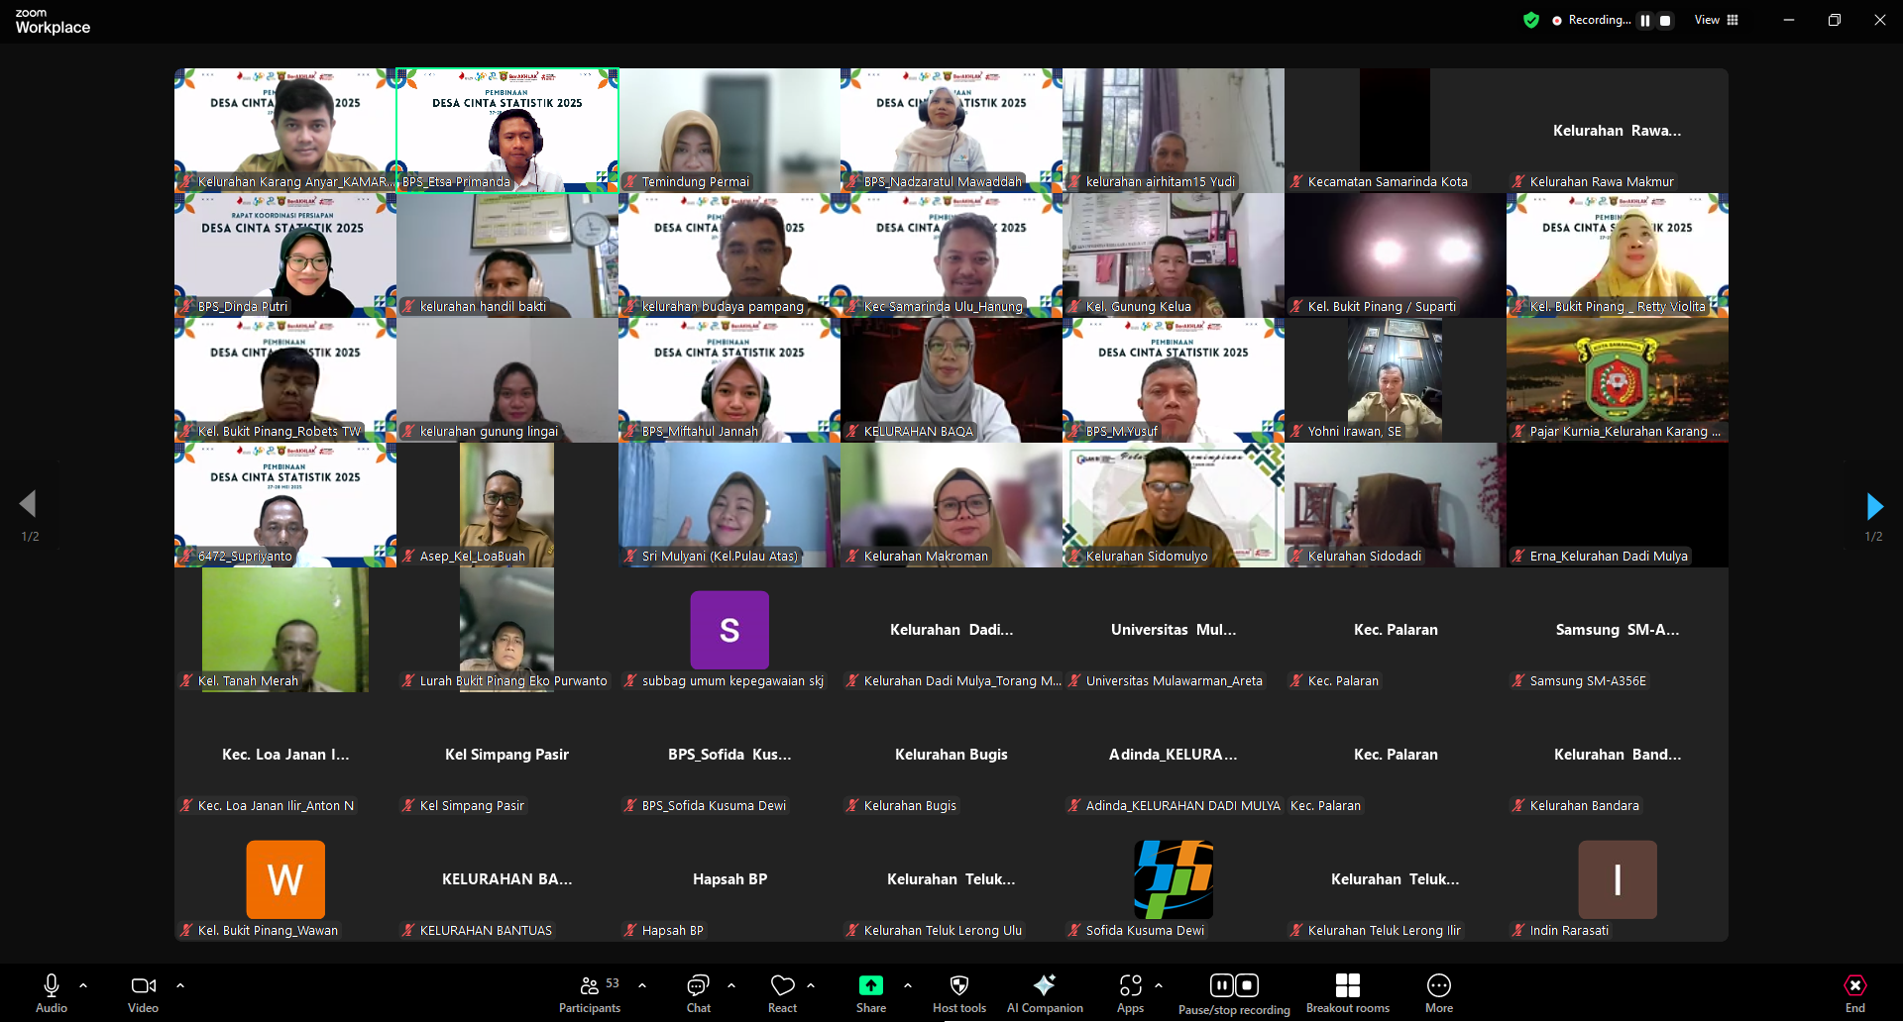This screenshot has width=1903, height=1022.
Task: Open the Chat panel
Action: (x=698, y=993)
